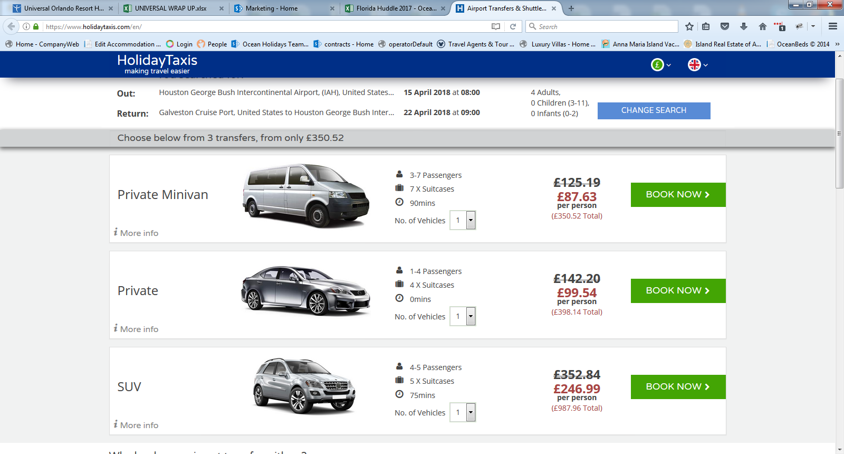The height and width of the screenshot is (454, 844).
Task: Open Travel Agents & Tour bookmark
Action: click(476, 44)
